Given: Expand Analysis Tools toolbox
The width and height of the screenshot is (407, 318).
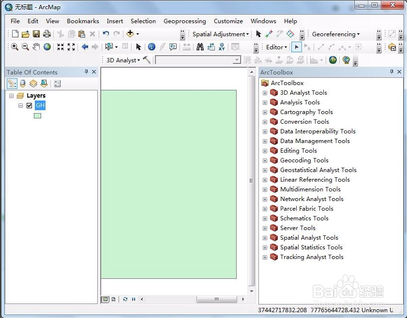Looking at the screenshot, I should (265, 102).
